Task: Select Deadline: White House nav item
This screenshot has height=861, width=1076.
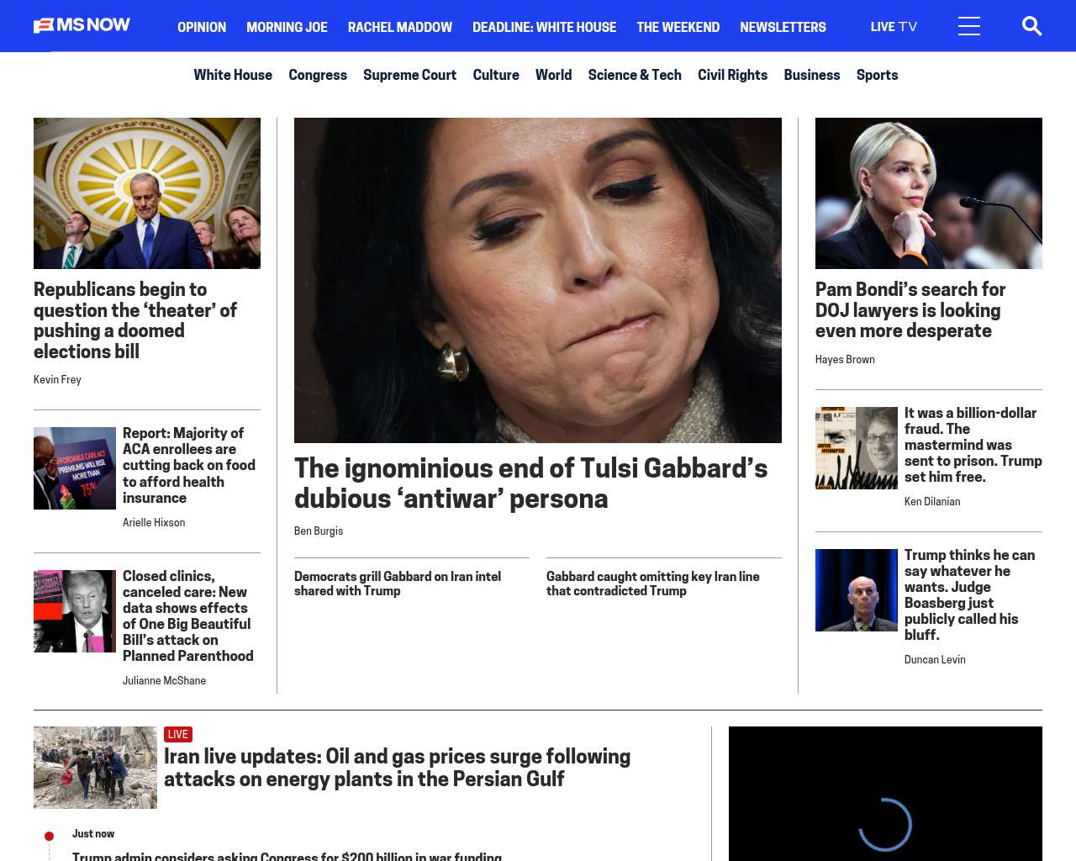Action: point(544,27)
